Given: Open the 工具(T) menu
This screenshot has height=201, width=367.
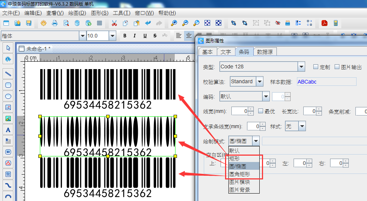Looking at the screenshot, I should pos(121,13).
